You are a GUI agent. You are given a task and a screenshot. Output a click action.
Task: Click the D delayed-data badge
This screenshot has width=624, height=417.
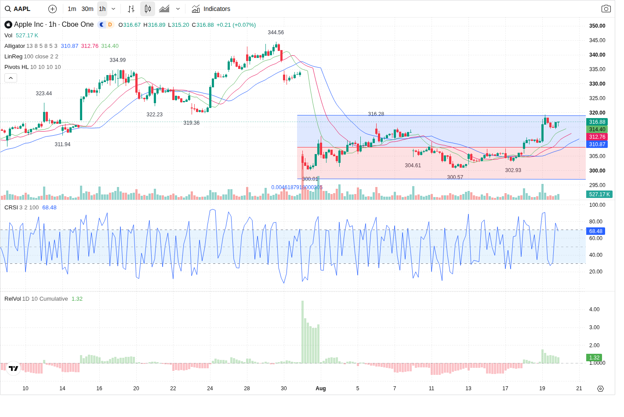110,25
